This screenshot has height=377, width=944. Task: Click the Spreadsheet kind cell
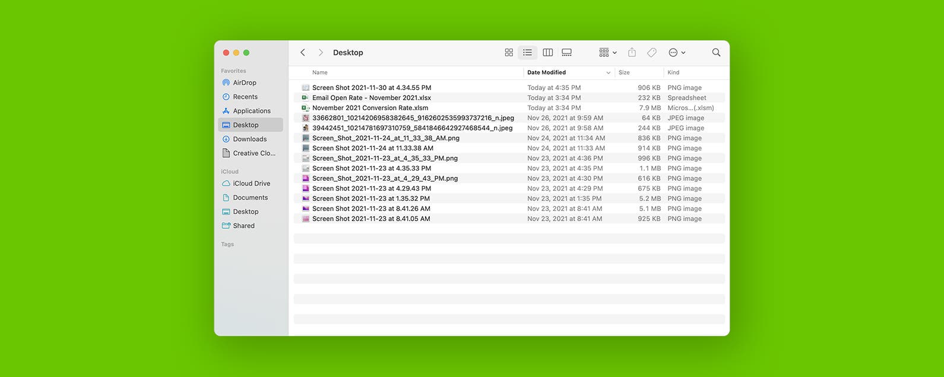click(687, 98)
